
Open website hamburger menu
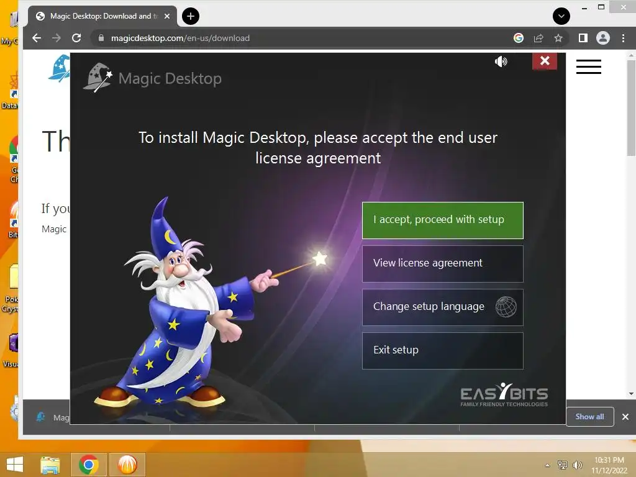589,66
